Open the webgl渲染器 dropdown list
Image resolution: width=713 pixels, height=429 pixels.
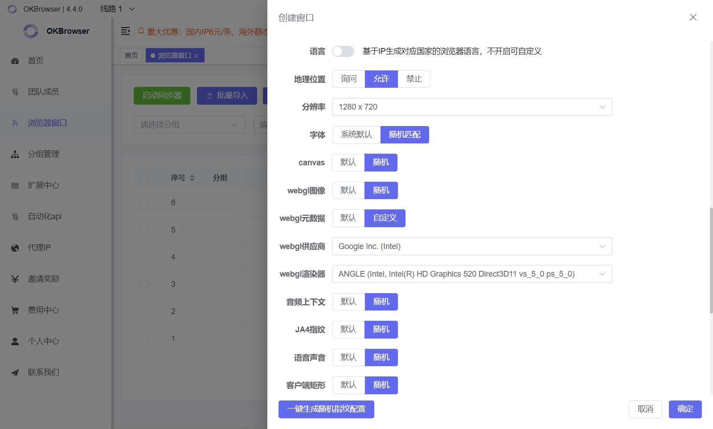pyautogui.click(x=472, y=274)
